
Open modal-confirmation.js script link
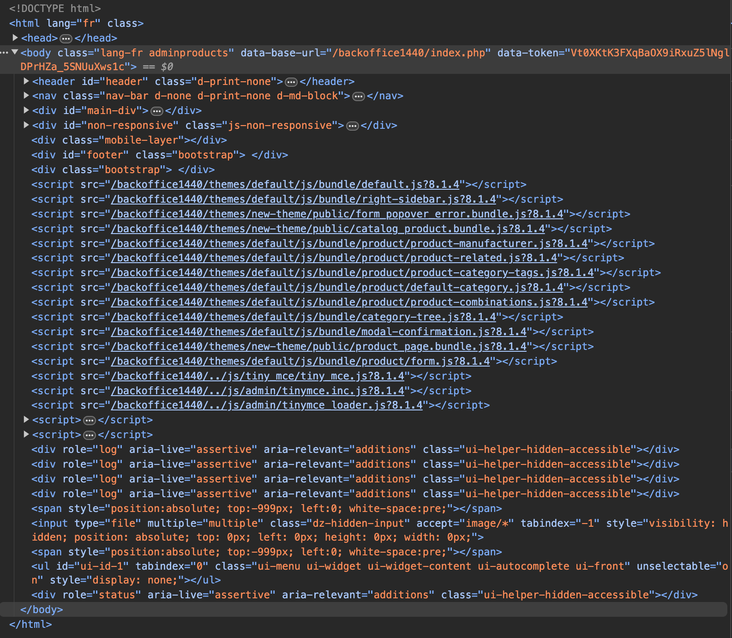(x=319, y=331)
